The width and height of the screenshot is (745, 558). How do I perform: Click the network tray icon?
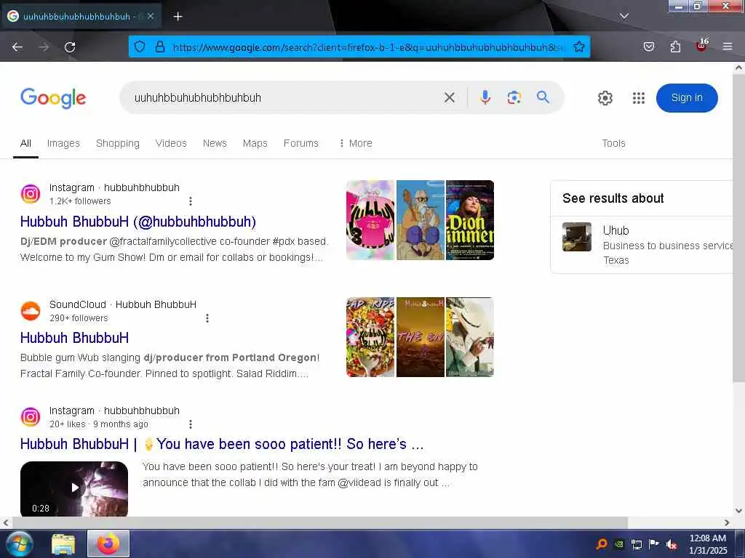coord(636,544)
